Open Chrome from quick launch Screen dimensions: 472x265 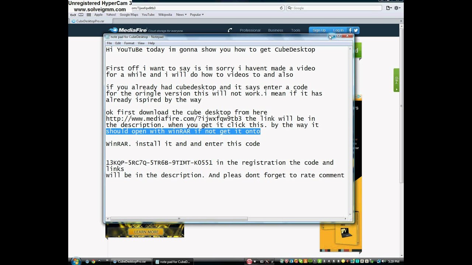click(93, 262)
